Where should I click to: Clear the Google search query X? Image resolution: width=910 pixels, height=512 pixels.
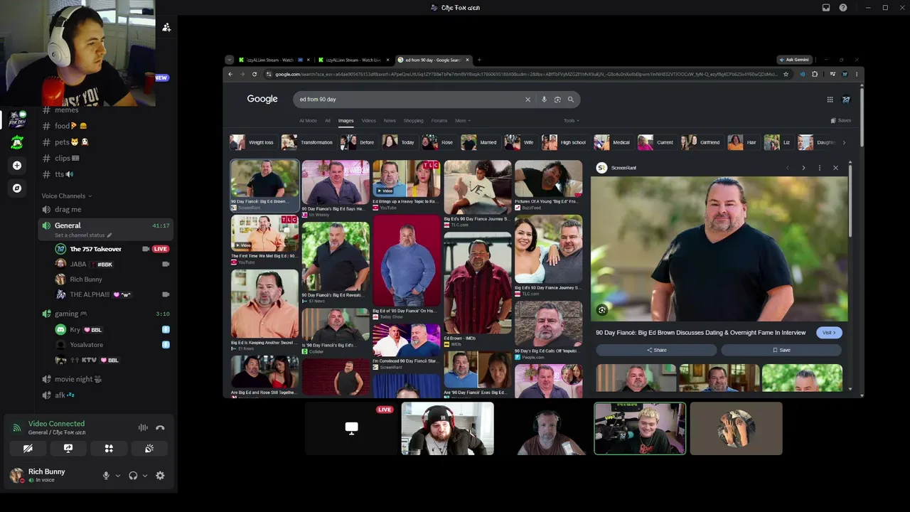coord(528,100)
